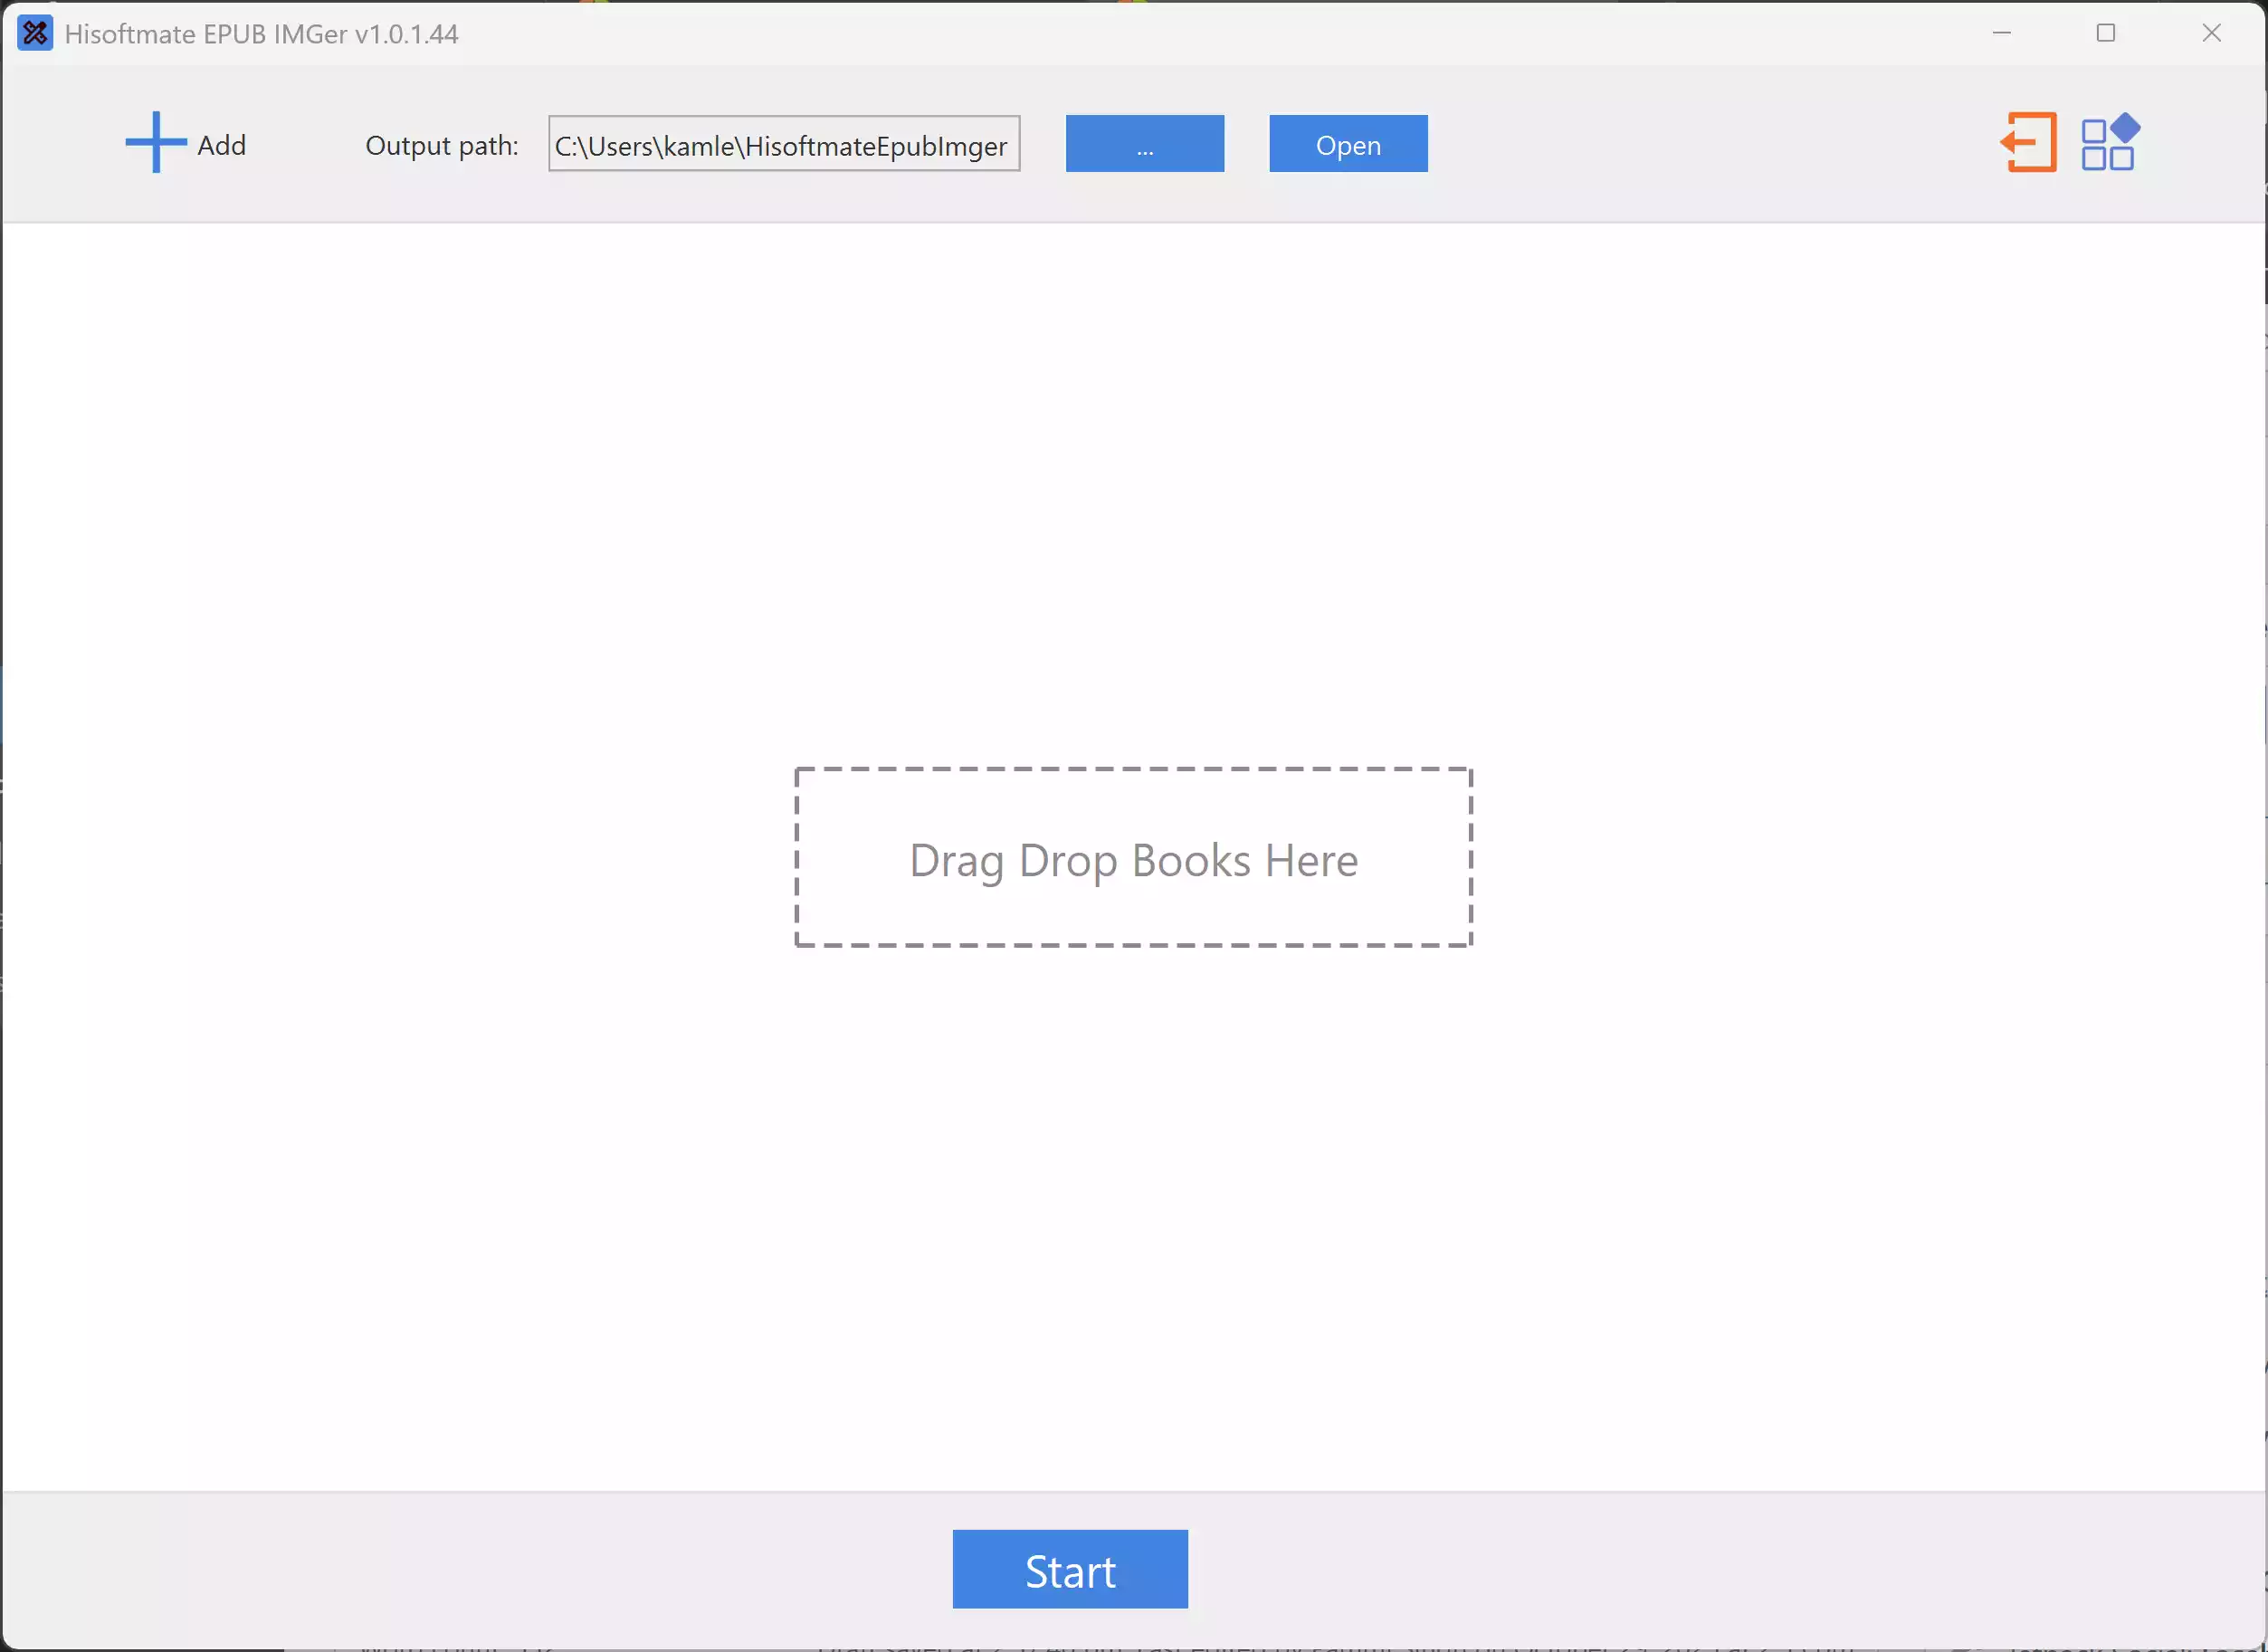This screenshot has height=1652, width=2268.
Task: Click the title text Hisoftmate EPUB IMGer v1.0.1.44
Action: (x=262, y=34)
